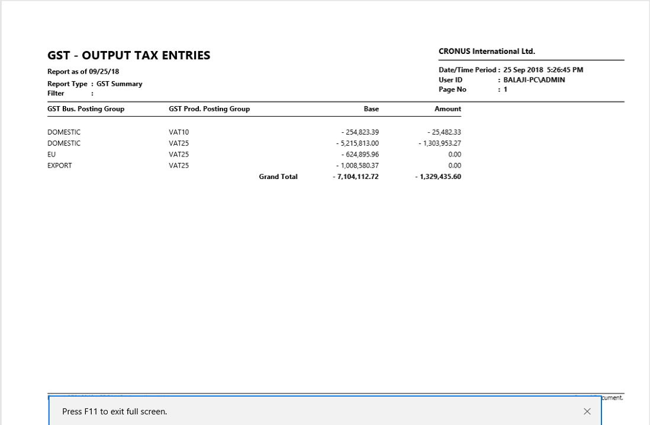
Task: Close the full screen notification banner
Action: coord(587,411)
